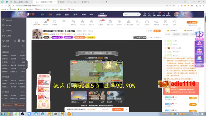Open the 首页 home tab
Viewport: 206px width, 116px height.
click(42, 14)
